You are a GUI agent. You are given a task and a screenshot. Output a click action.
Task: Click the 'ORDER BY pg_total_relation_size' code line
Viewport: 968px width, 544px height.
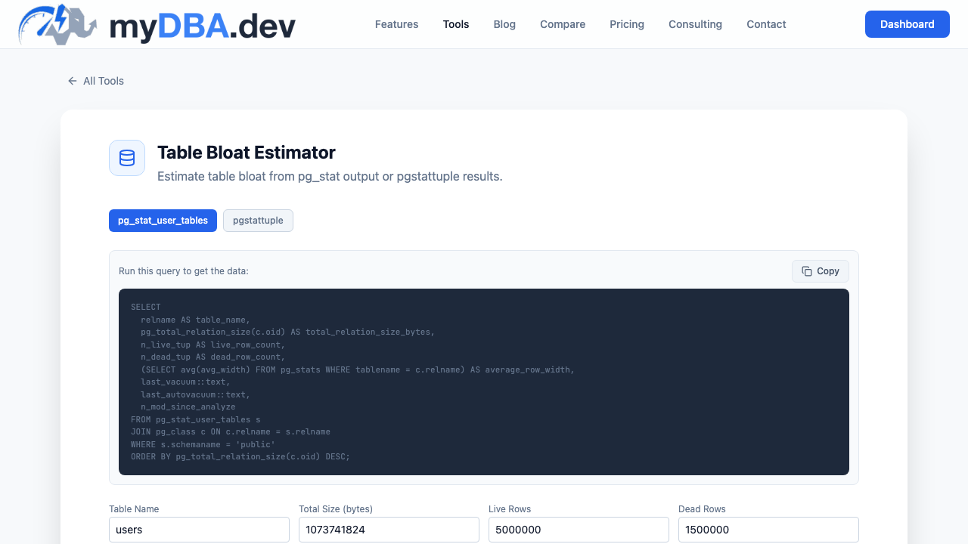pos(240,457)
